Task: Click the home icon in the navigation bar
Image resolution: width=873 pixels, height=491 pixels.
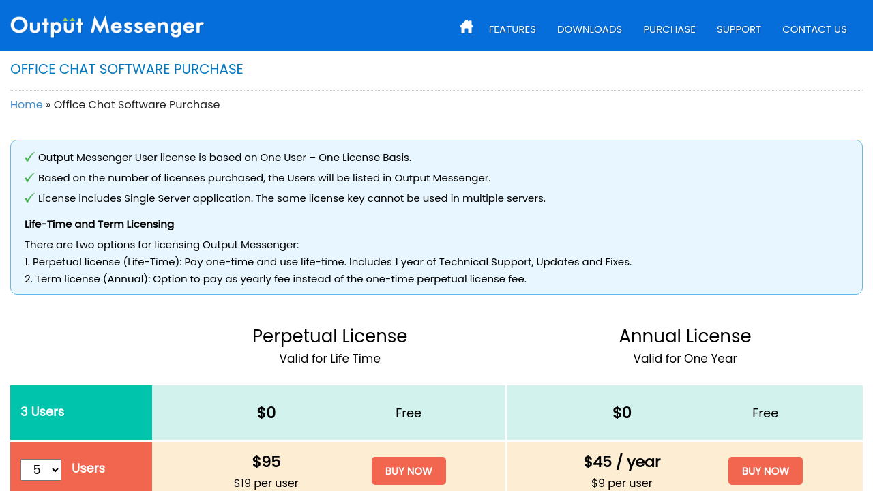Action: [466, 26]
